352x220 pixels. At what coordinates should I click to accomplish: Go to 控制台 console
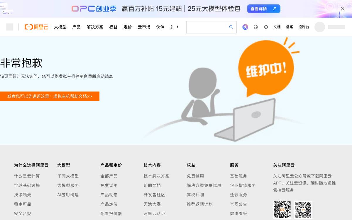click(304, 27)
